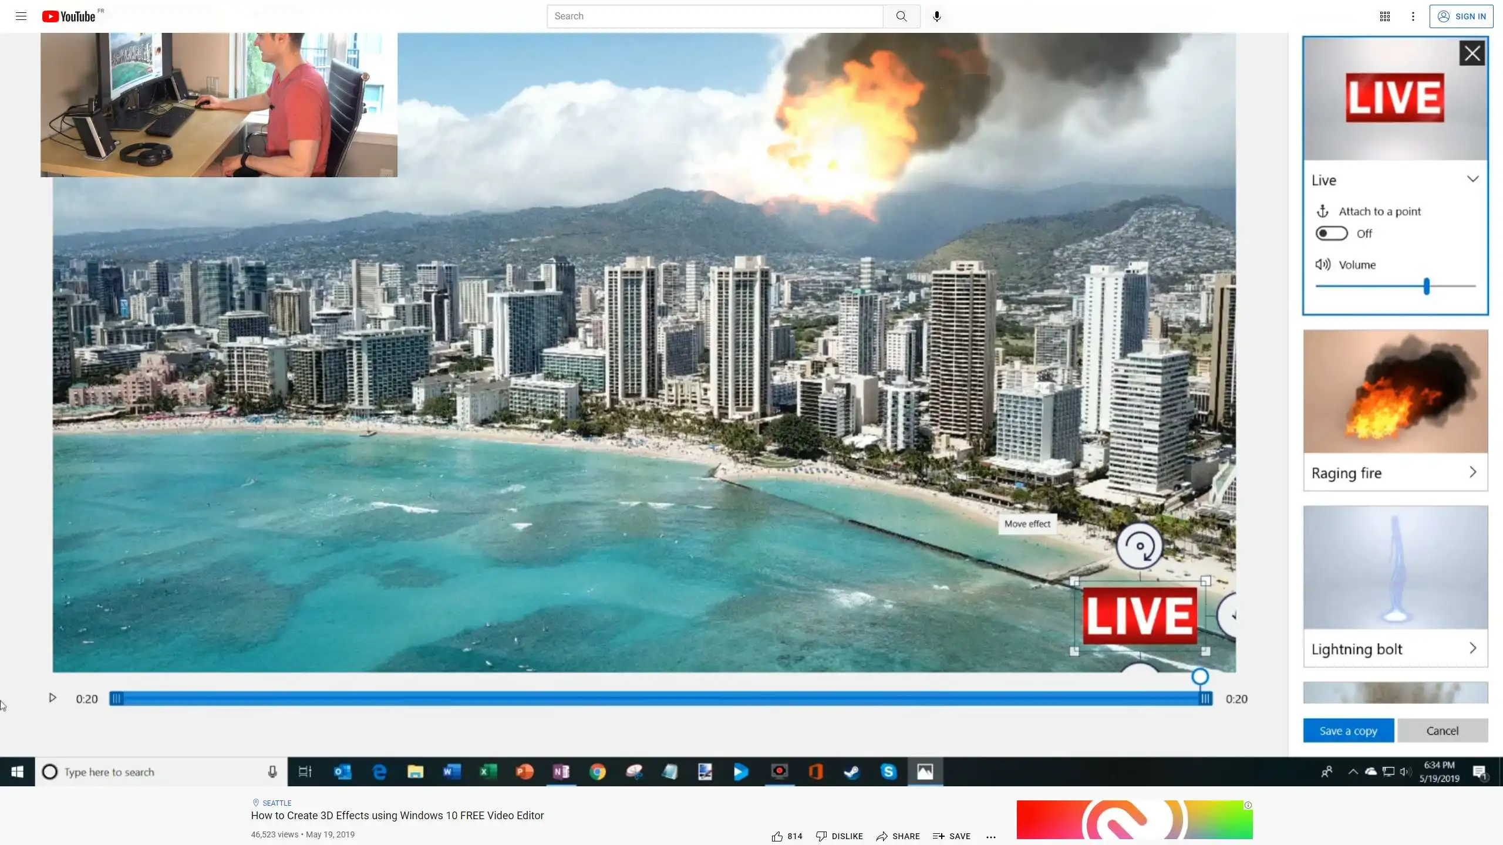1503x845 pixels.
Task: Open the three-dot settings menu
Action: pyautogui.click(x=1413, y=16)
